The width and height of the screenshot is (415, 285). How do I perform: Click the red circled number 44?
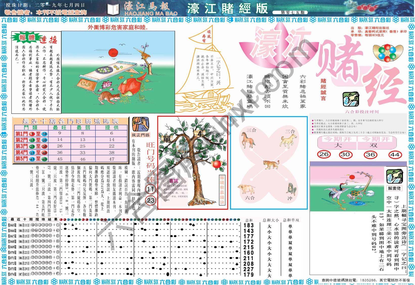coord(395,155)
